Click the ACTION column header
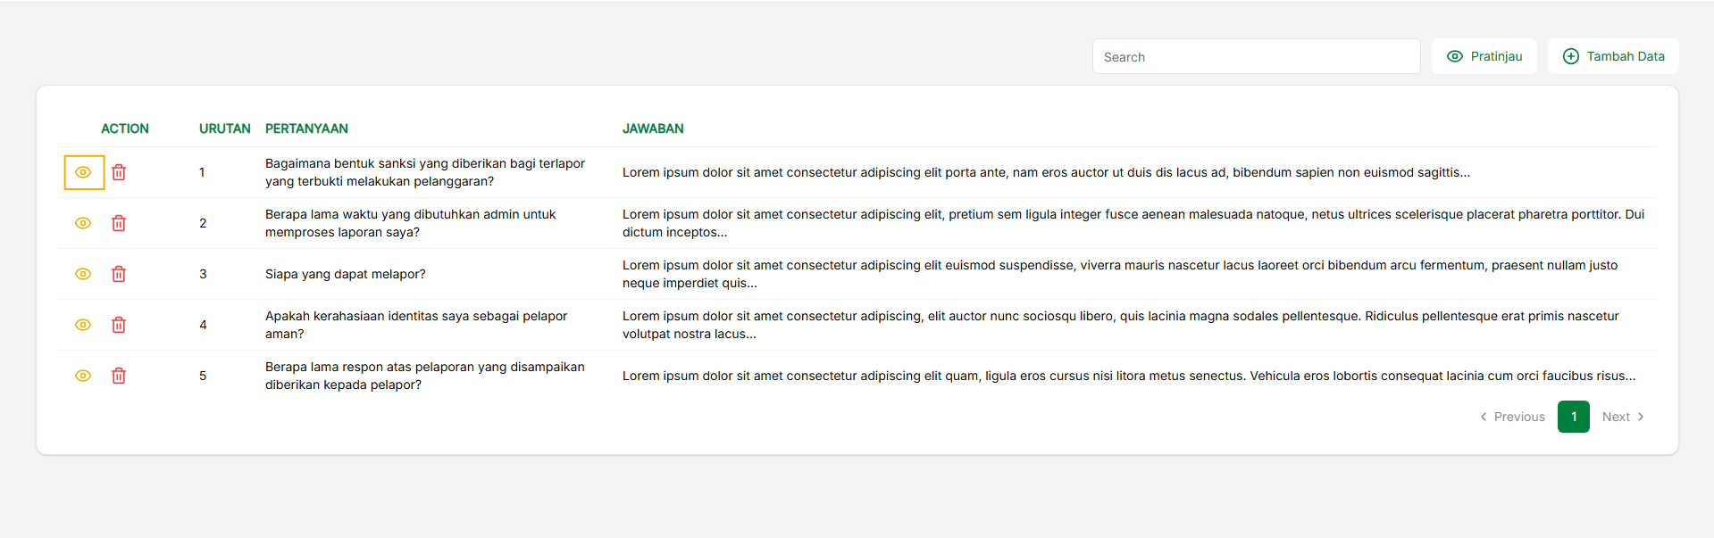The height and width of the screenshot is (538, 1714). point(124,128)
